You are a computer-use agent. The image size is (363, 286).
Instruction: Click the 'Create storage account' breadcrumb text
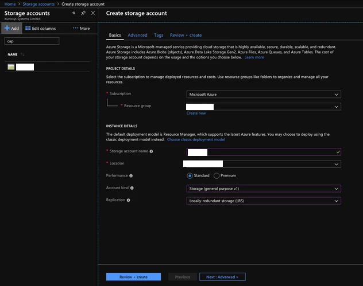pos(83,4)
